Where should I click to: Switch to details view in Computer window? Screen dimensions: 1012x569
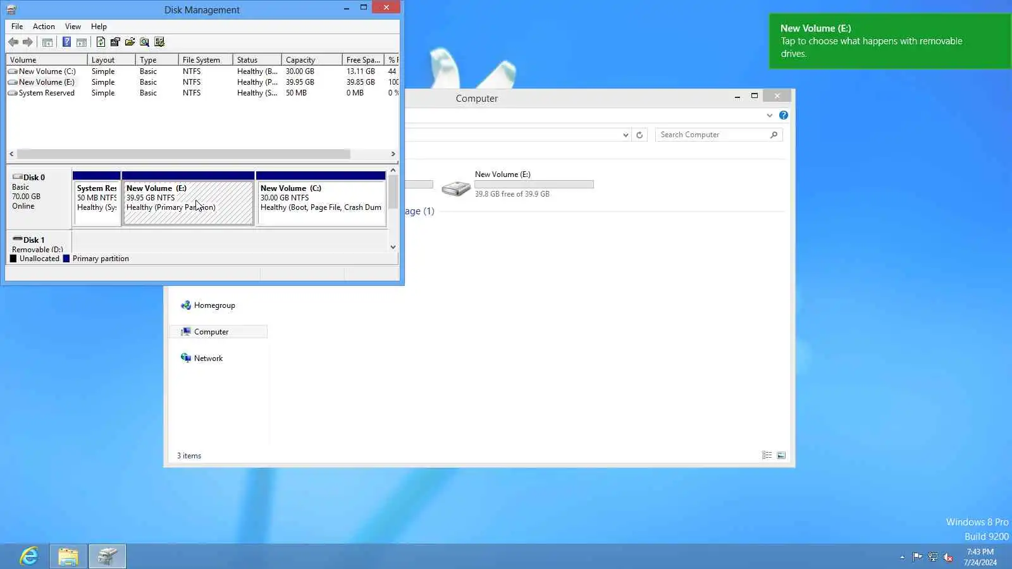coord(767,455)
